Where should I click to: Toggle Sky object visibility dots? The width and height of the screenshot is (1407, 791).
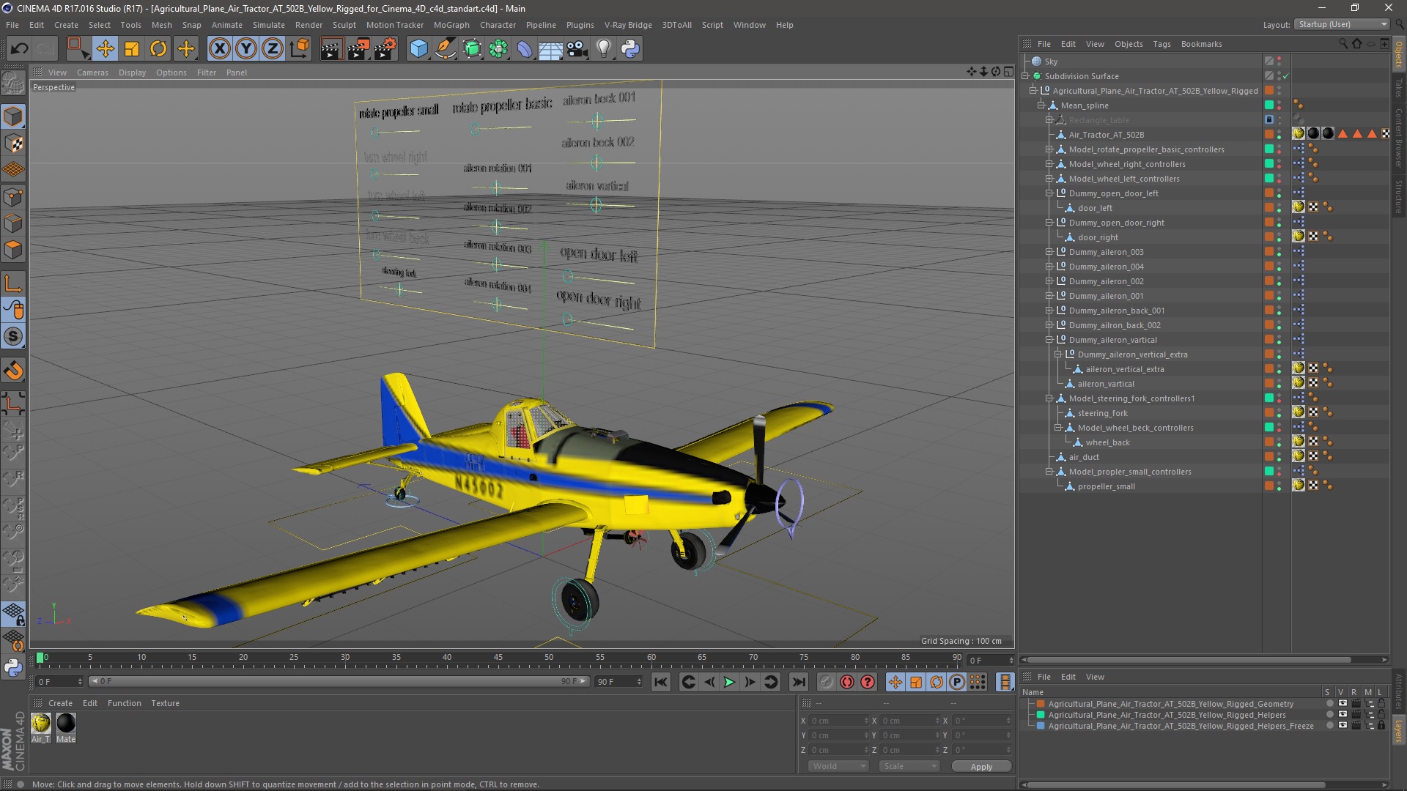[x=1279, y=62]
